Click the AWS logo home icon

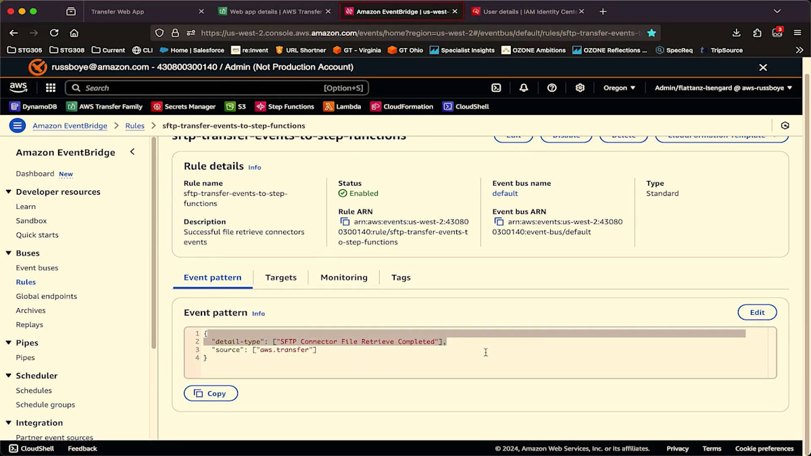18,88
